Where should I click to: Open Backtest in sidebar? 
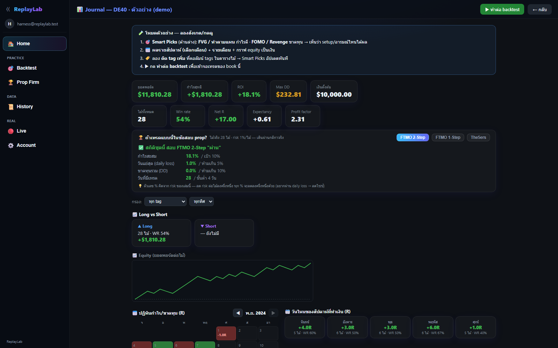pos(35,68)
